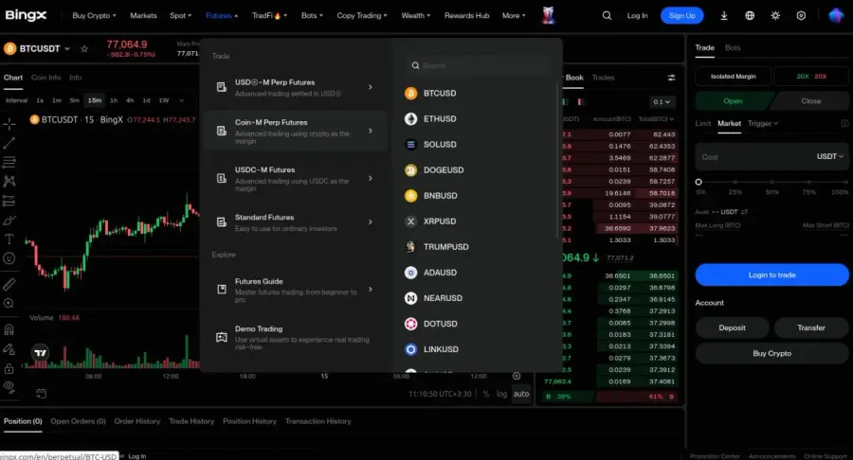Expand Standard Futures submenu
Viewport: 853px width, 460px height.
pyautogui.click(x=371, y=222)
